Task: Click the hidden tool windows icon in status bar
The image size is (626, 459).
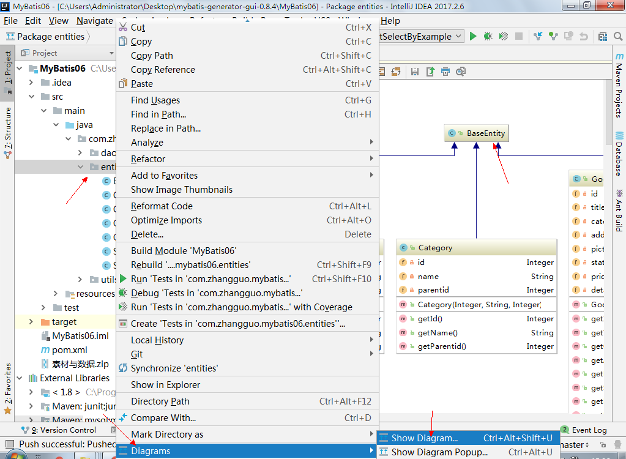Action: click(x=10, y=444)
